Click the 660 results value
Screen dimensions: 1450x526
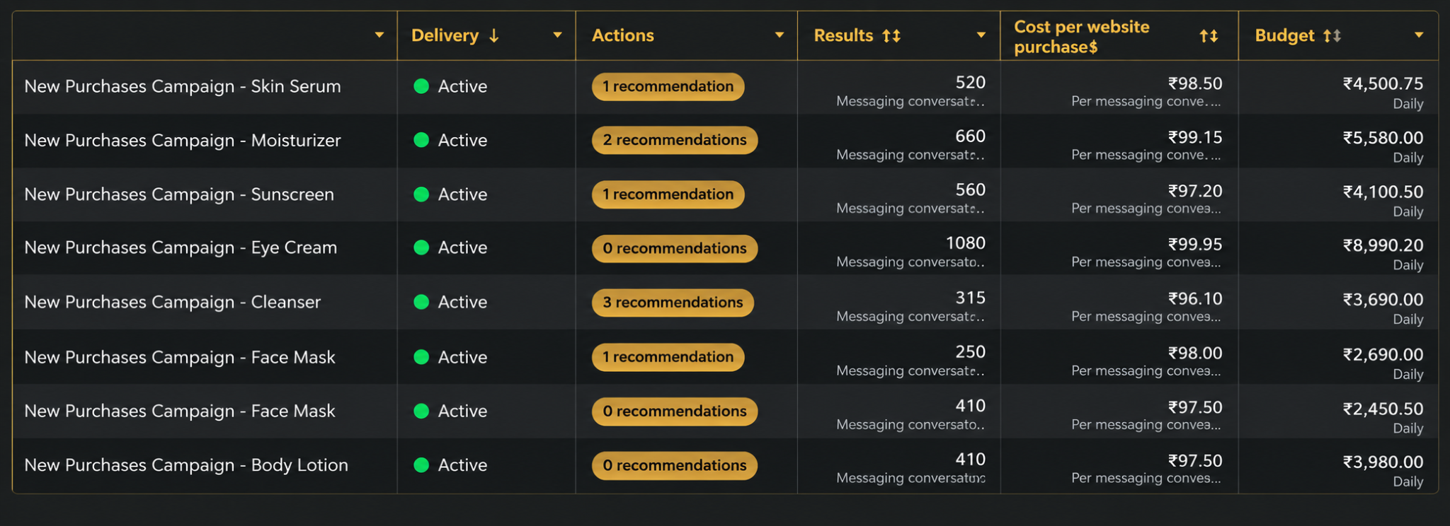click(970, 136)
